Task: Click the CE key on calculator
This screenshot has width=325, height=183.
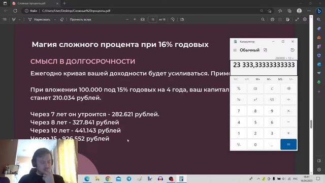Action: (x=255, y=88)
